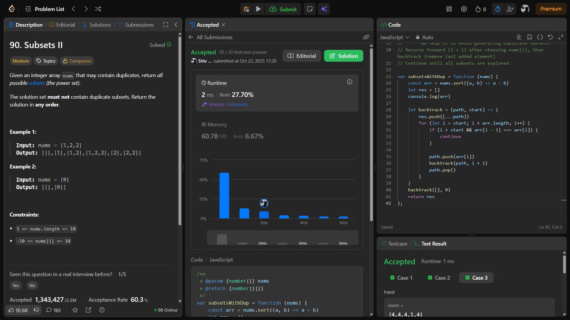Click the Test Result panel scrollbar
Image resolution: width=570 pixels, height=320 pixels.
click(564, 265)
